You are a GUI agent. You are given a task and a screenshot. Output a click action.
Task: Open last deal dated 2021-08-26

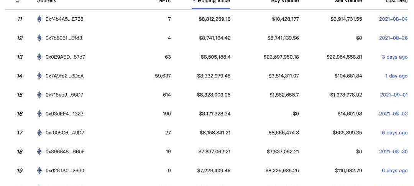point(393,38)
